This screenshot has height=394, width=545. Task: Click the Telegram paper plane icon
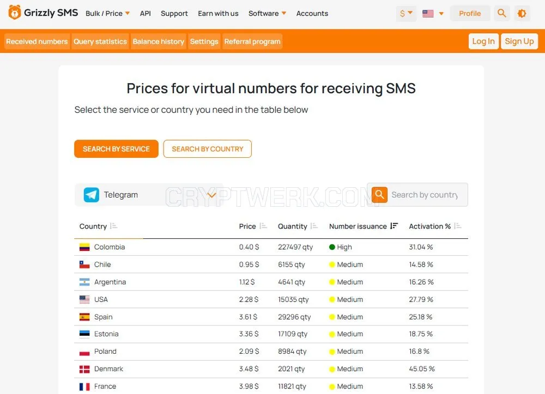[x=92, y=195]
